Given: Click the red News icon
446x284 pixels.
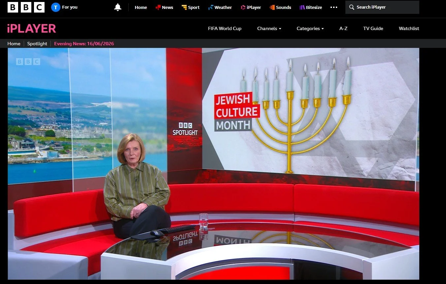Looking at the screenshot, I should tap(158, 7).
